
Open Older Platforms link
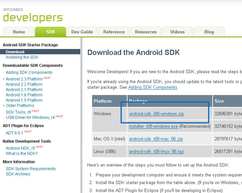pyautogui.click(x=20, y=106)
